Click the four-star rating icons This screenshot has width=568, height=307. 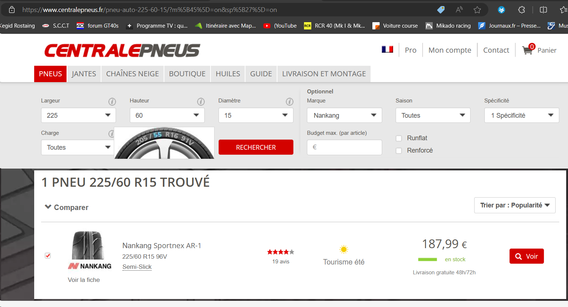point(280,252)
